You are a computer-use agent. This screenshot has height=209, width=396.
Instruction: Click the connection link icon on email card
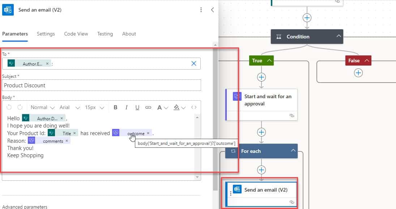292,202
